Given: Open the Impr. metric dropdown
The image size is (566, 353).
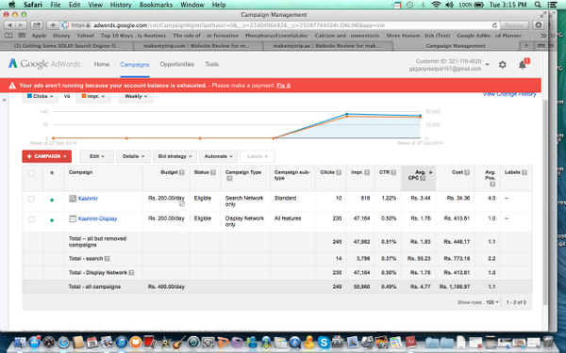Looking at the screenshot, I should tap(93, 97).
